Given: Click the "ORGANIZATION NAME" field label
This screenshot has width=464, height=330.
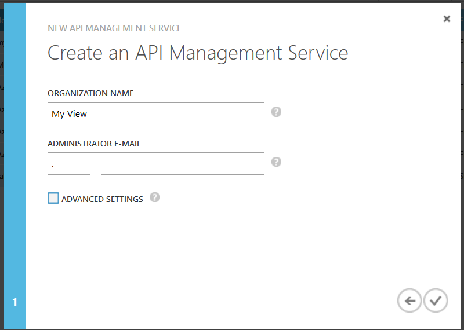Looking at the screenshot, I should (x=90, y=93).
